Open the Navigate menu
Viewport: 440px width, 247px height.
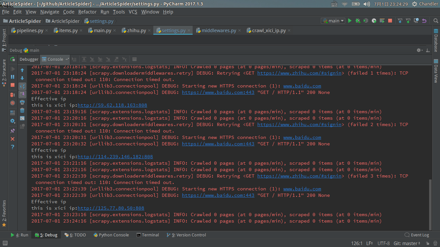coord(50,12)
